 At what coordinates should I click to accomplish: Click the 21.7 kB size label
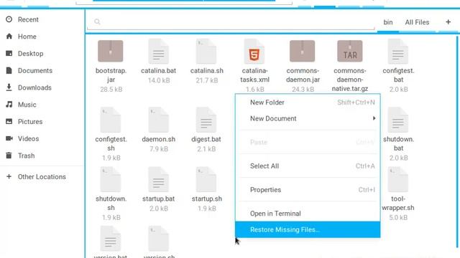[x=207, y=80]
